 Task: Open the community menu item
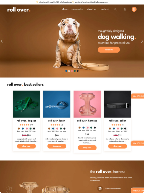click(x=77, y=9)
